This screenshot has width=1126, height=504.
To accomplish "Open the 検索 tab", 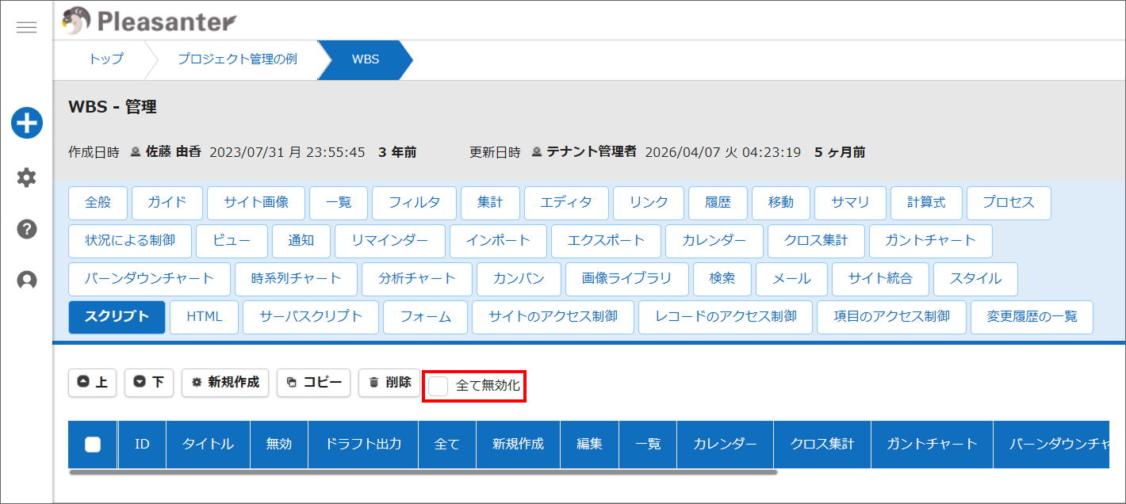I will point(722,279).
